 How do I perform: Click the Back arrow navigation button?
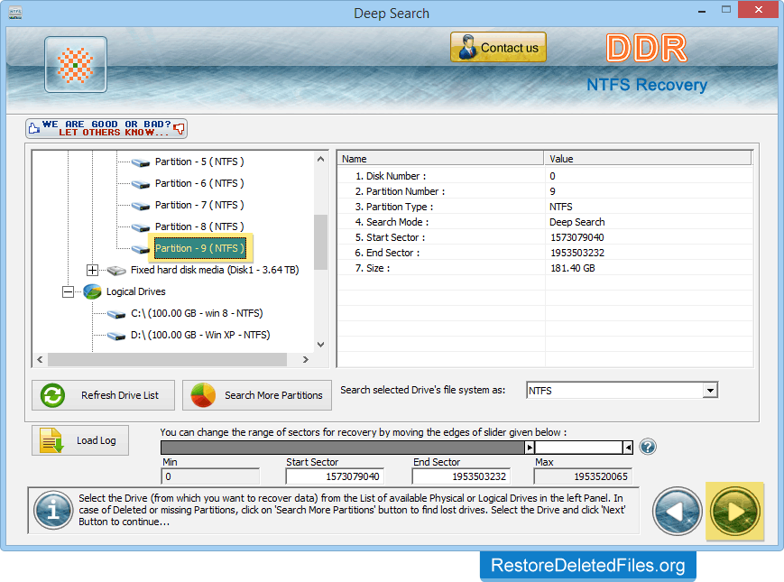[678, 512]
